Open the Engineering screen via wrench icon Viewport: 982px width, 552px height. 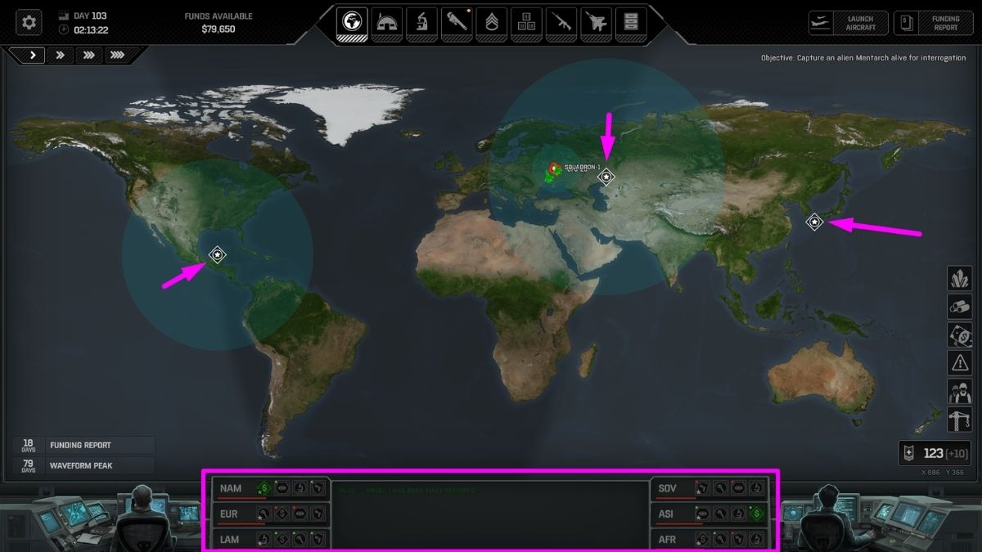tap(456, 22)
